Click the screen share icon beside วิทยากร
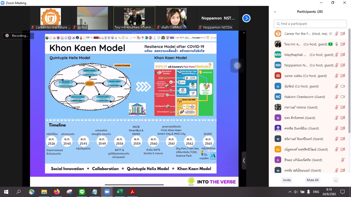This screenshot has height=197, width=351. point(330,44)
